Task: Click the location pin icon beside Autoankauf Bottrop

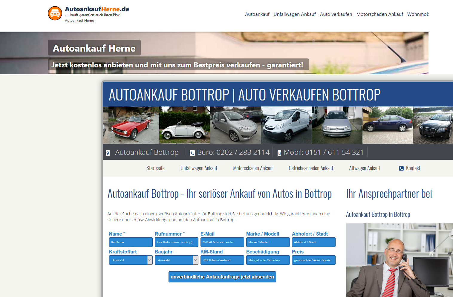Action: pos(108,153)
